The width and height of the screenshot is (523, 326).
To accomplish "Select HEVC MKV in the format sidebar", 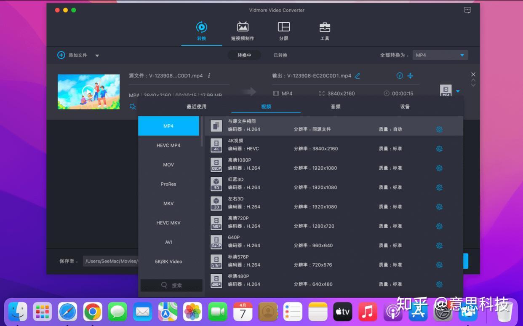I will point(168,223).
